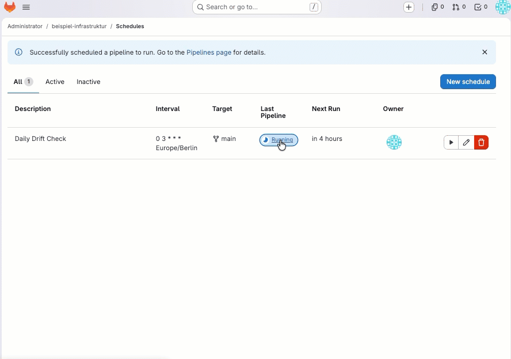The width and height of the screenshot is (511, 359).
Task: Click the cron interval 0 3 * * *
Action: (168, 139)
